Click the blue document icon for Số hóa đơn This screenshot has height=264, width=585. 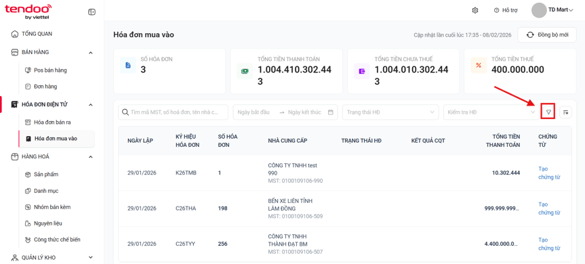pyautogui.click(x=128, y=65)
